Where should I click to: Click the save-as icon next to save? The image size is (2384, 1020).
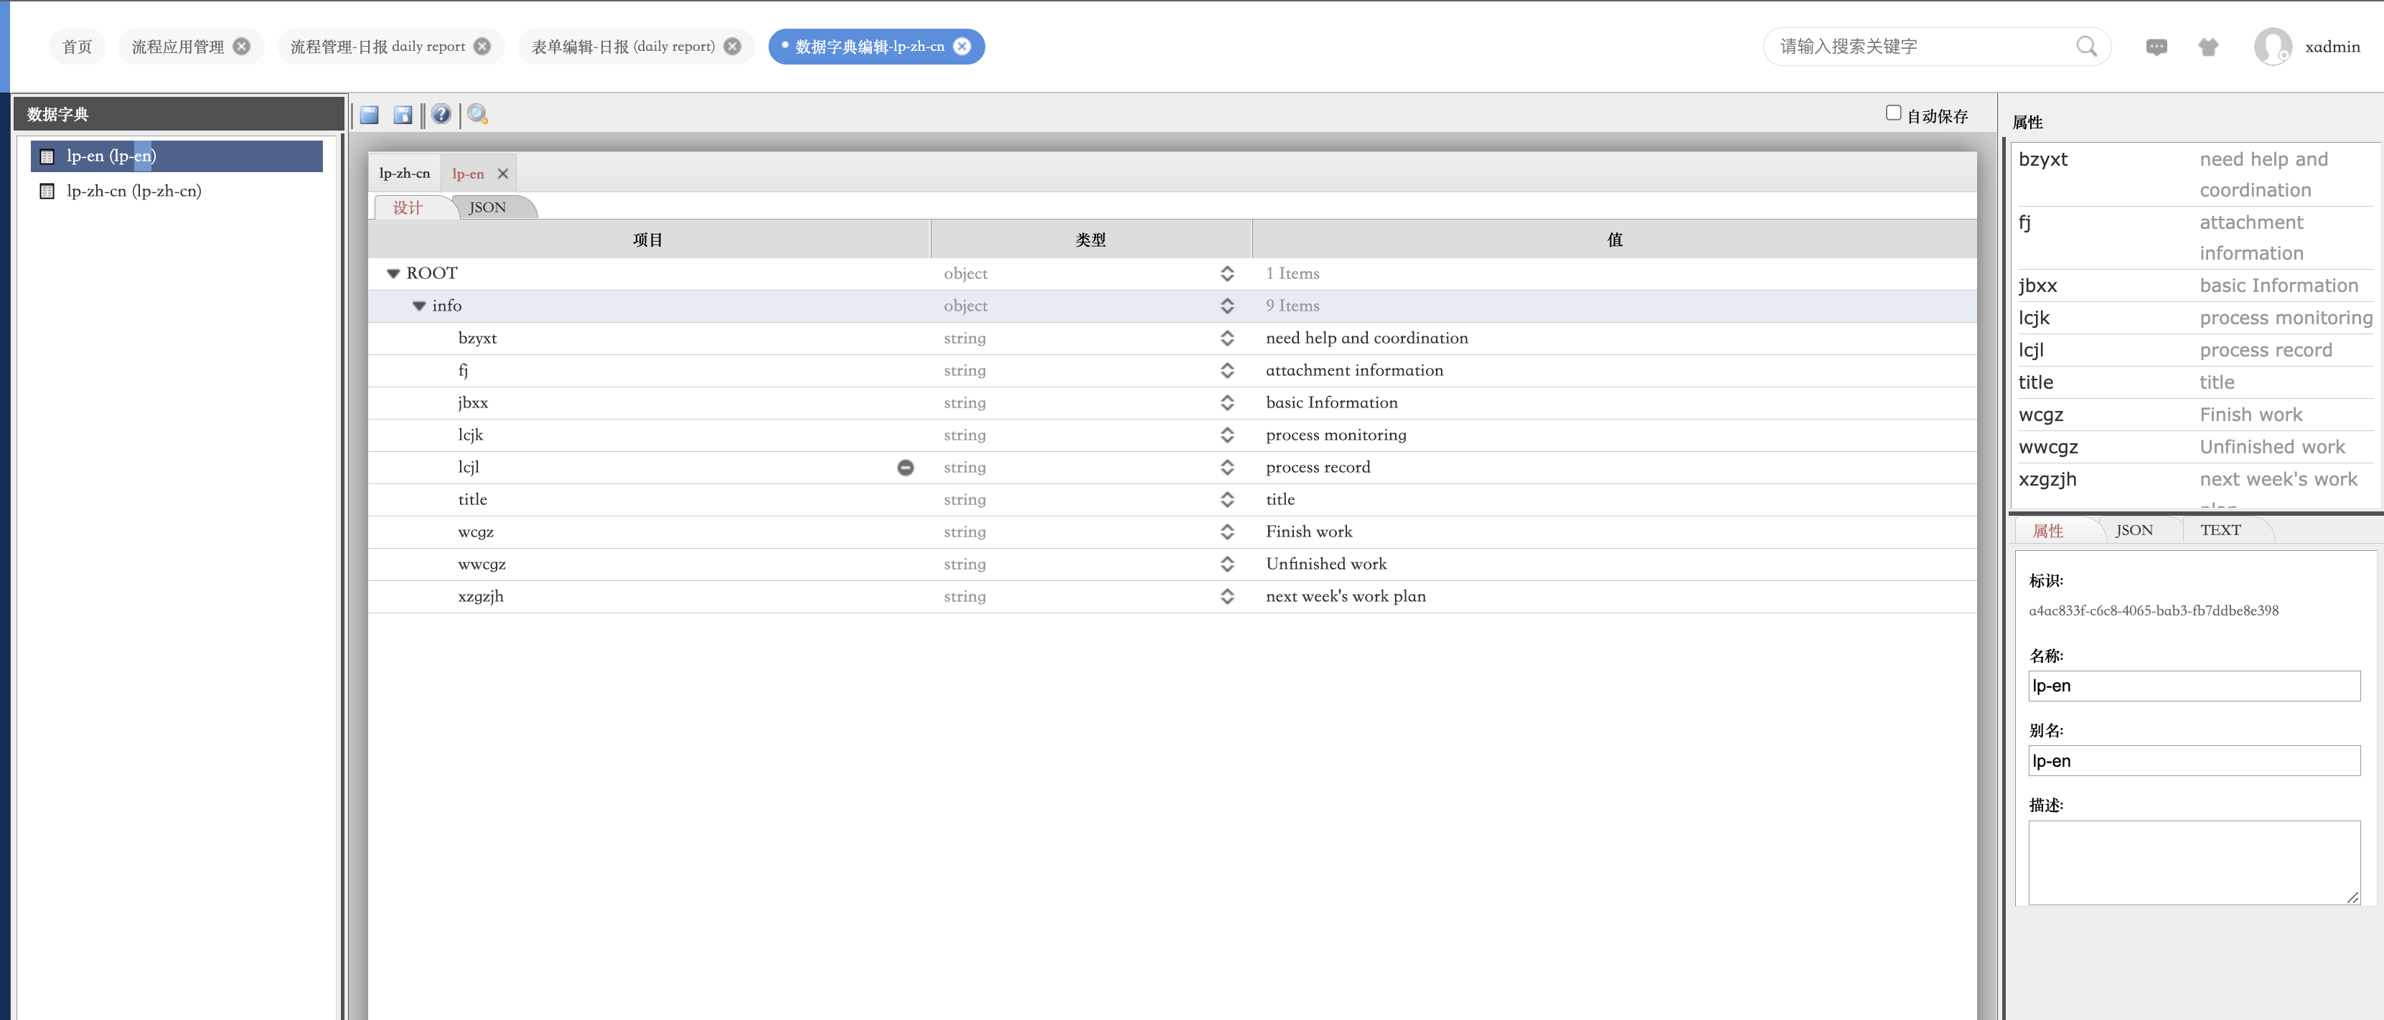(x=403, y=115)
